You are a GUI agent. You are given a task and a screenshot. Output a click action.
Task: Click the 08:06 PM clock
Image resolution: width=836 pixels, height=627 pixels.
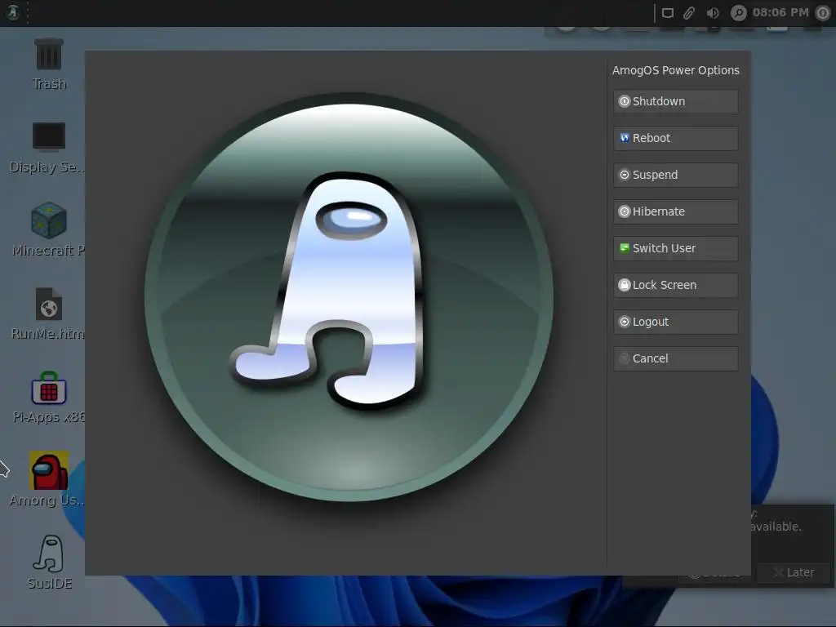click(780, 12)
